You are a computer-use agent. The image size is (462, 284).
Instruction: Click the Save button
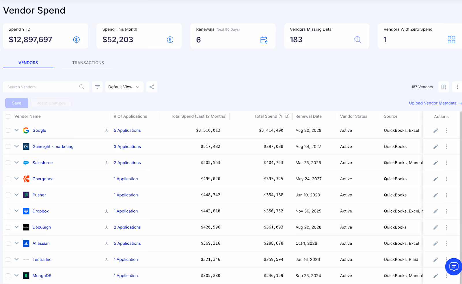click(x=17, y=103)
